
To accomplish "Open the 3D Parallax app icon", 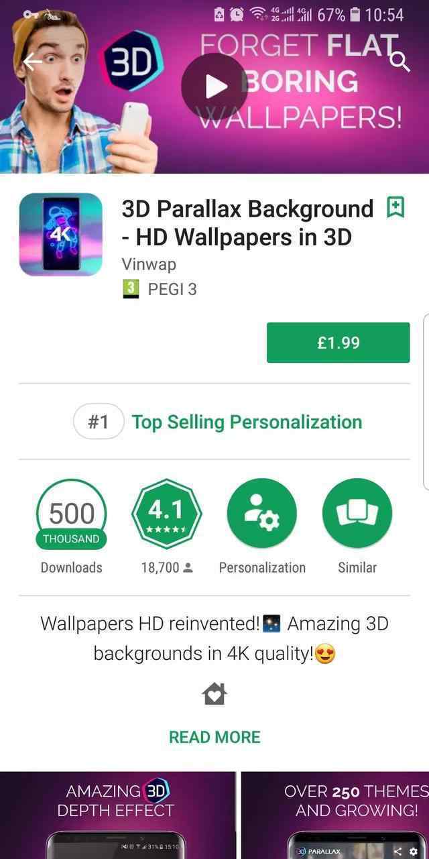I will 60,235.
